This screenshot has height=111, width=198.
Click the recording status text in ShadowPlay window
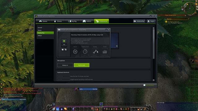tap(87, 35)
